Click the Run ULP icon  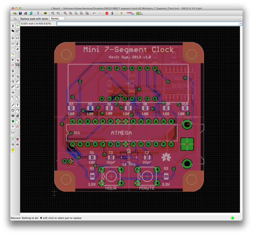tap(58, 13)
